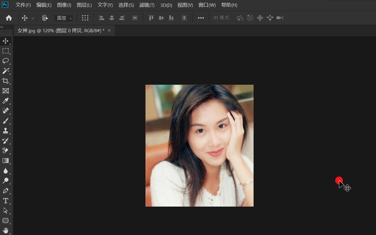Viewport: 376px width, 235px height.
Task: Open the three-dot more align options
Action: point(201,18)
